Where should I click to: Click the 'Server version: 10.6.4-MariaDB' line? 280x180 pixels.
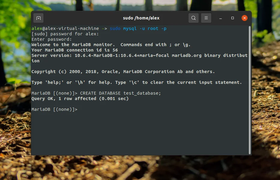point(140,58)
